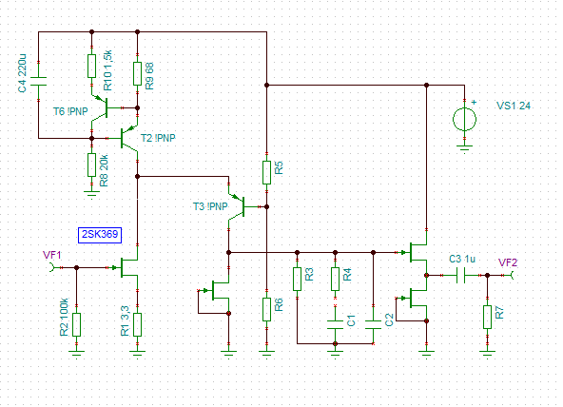Click the 'T3 !PNP' label text
Screen dimensions: 563x407
pyautogui.click(x=210, y=206)
